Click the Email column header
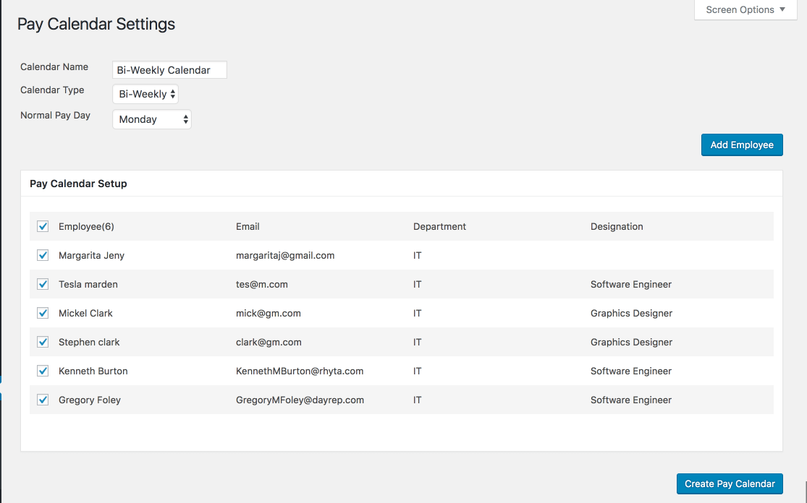 (x=248, y=226)
